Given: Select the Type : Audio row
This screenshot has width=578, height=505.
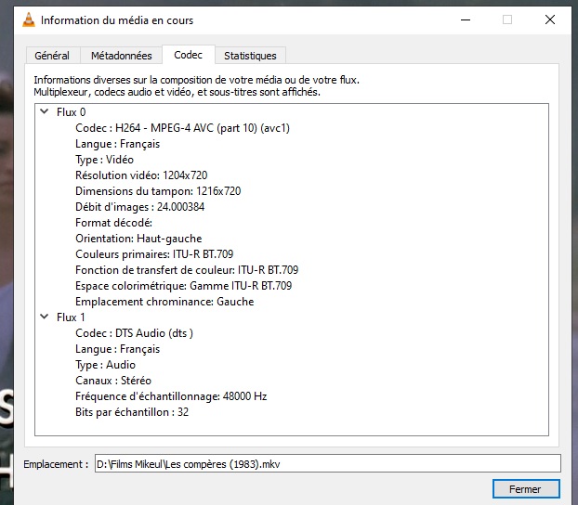Looking at the screenshot, I should click(x=105, y=365).
